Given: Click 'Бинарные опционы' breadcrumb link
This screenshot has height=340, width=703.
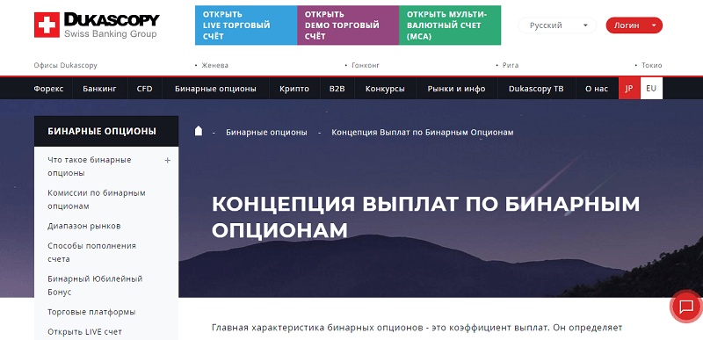Looking at the screenshot, I should (x=266, y=132).
